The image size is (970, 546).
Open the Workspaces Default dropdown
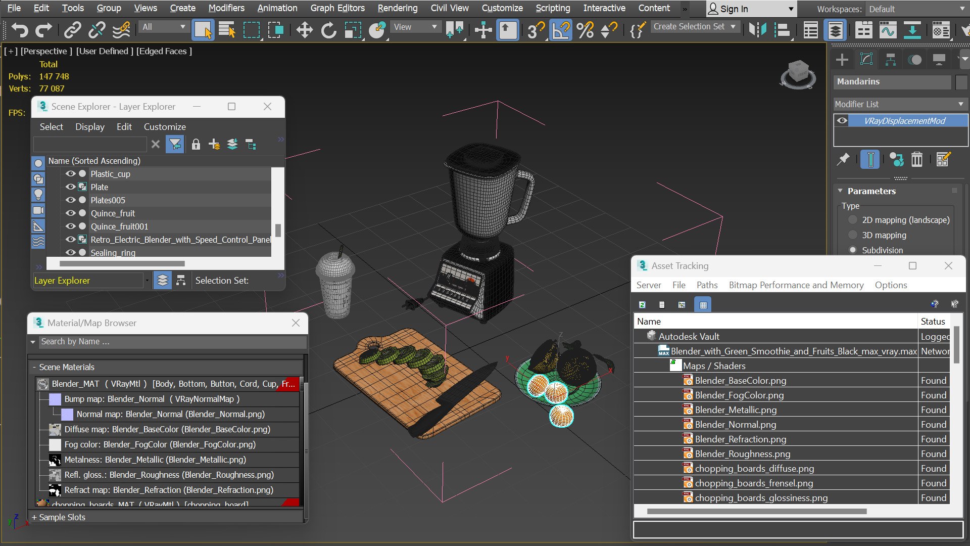coord(916,9)
